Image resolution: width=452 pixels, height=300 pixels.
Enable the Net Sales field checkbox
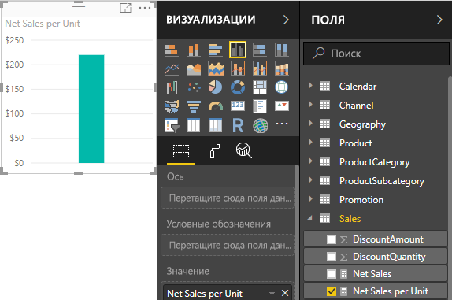coord(332,274)
